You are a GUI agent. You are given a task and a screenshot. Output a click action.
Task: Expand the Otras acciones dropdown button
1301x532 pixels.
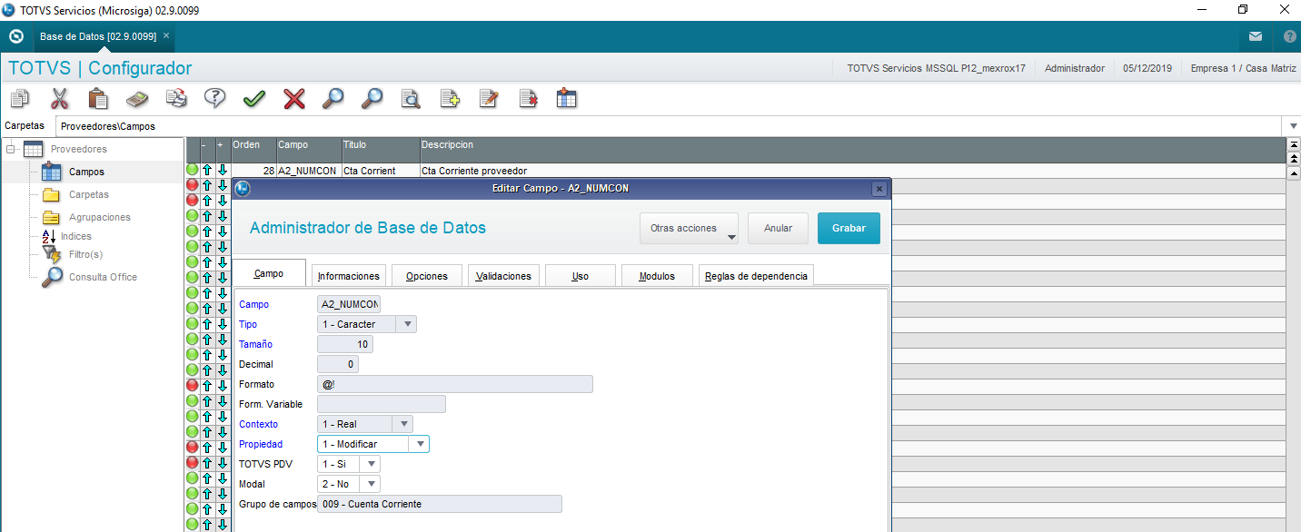click(x=690, y=229)
